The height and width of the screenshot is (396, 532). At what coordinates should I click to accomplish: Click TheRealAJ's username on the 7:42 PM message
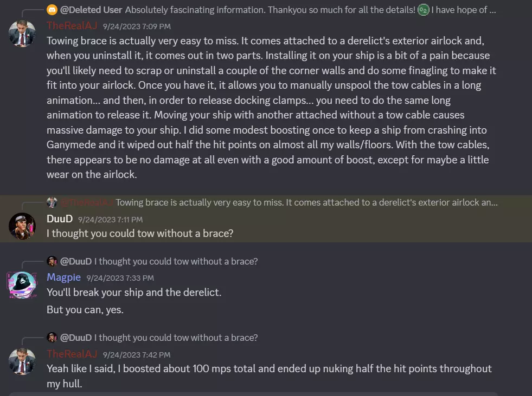point(72,354)
